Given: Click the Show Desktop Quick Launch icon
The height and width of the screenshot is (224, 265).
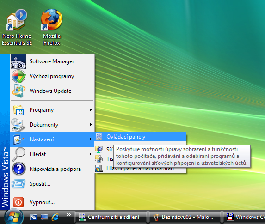Looking at the screenshot, I should [44, 217].
